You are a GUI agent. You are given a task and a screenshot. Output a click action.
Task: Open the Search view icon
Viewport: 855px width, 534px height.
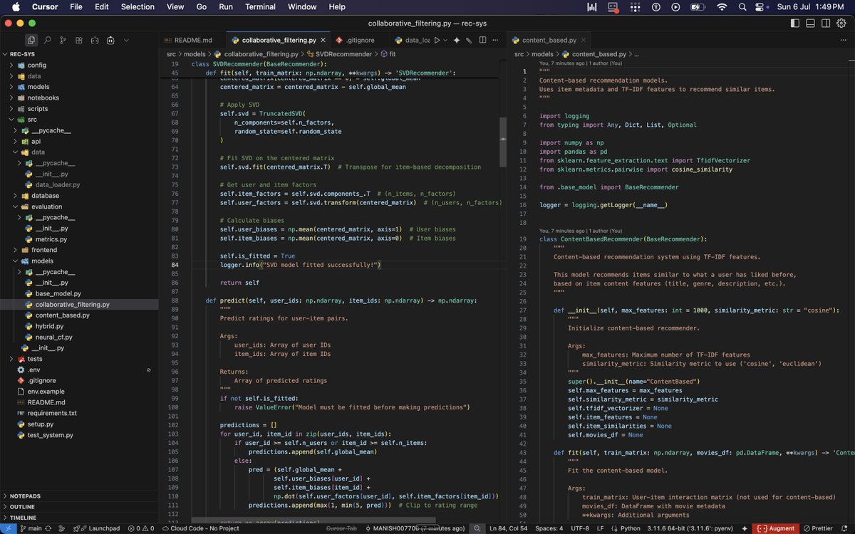pyautogui.click(x=47, y=41)
